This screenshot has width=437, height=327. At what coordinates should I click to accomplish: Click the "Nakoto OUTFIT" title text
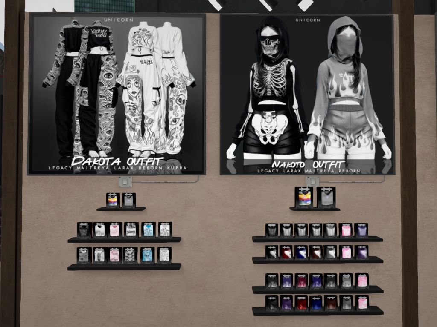[x=308, y=164]
